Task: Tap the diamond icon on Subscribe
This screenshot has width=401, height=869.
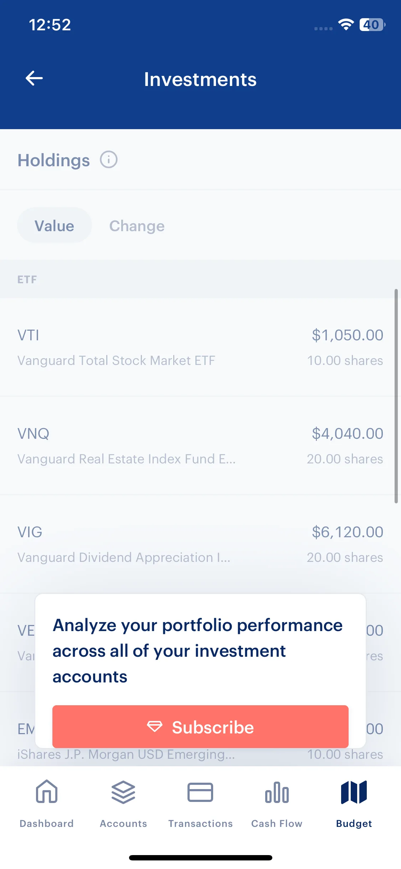Action: point(155,727)
